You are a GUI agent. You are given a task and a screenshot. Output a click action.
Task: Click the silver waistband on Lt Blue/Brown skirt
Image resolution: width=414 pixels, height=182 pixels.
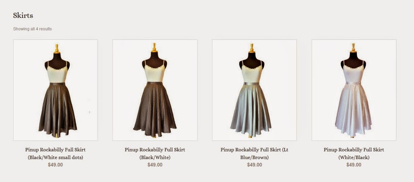[x=252, y=84]
